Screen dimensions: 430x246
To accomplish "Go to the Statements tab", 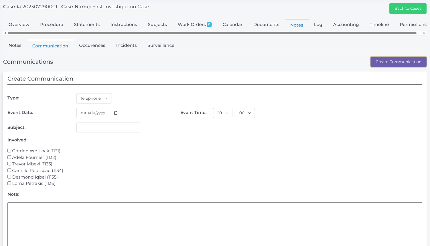I will [x=87, y=25].
